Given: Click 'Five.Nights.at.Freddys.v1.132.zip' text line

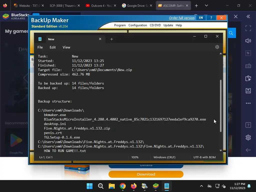Looking at the screenshot, I should point(77,128).
